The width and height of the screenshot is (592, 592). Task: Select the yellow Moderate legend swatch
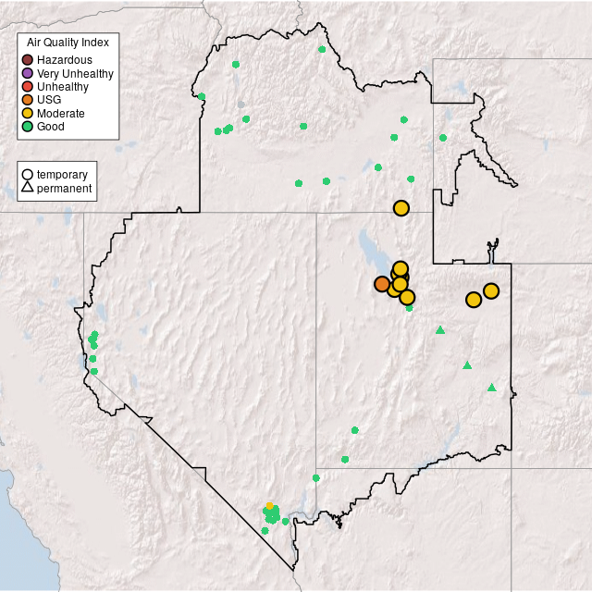coord(28,113)
